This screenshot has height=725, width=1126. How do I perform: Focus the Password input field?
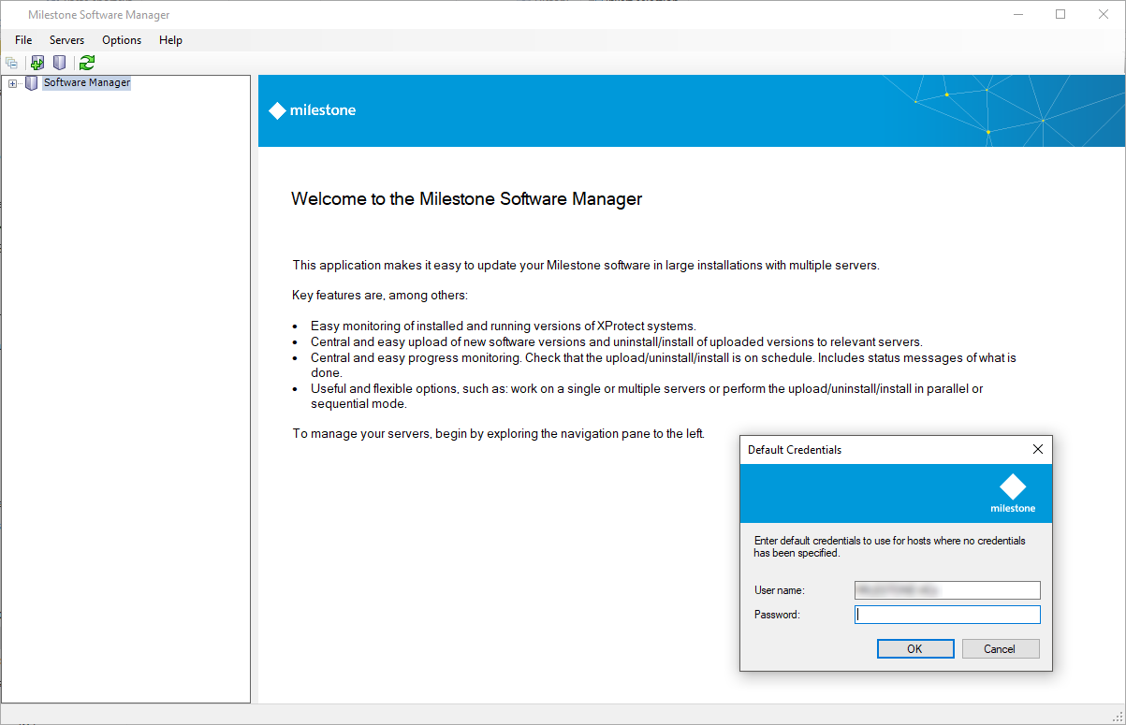pyautogui.click(x=946, y=615)
